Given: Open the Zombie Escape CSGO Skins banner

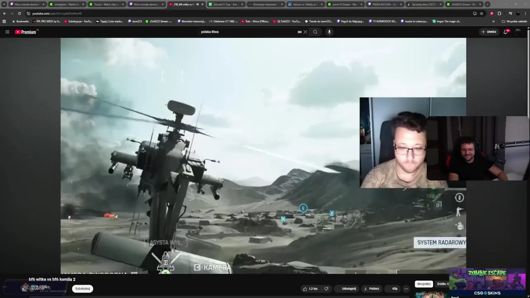Looking at the screenshot, I should [487, 282].
